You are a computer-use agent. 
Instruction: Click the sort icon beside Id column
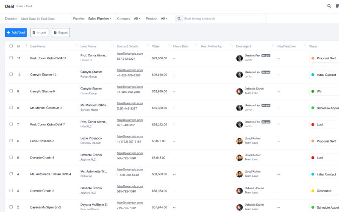pos(26,46)
